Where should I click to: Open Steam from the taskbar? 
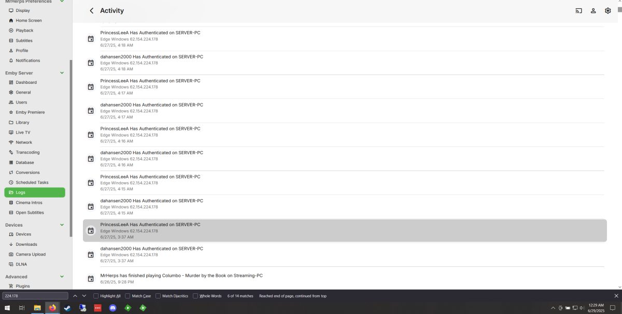[x=67, y=308]
